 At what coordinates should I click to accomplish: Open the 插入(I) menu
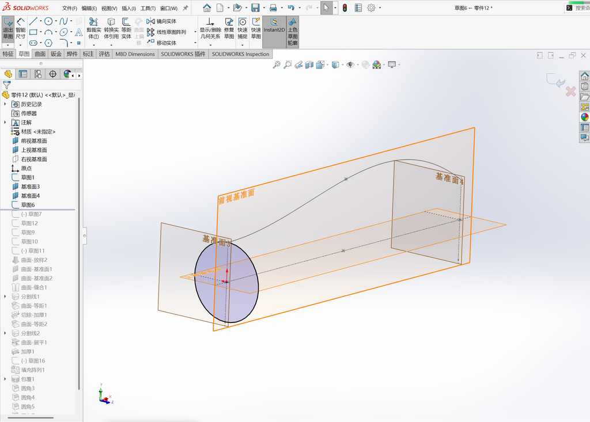tap(128, 8)
